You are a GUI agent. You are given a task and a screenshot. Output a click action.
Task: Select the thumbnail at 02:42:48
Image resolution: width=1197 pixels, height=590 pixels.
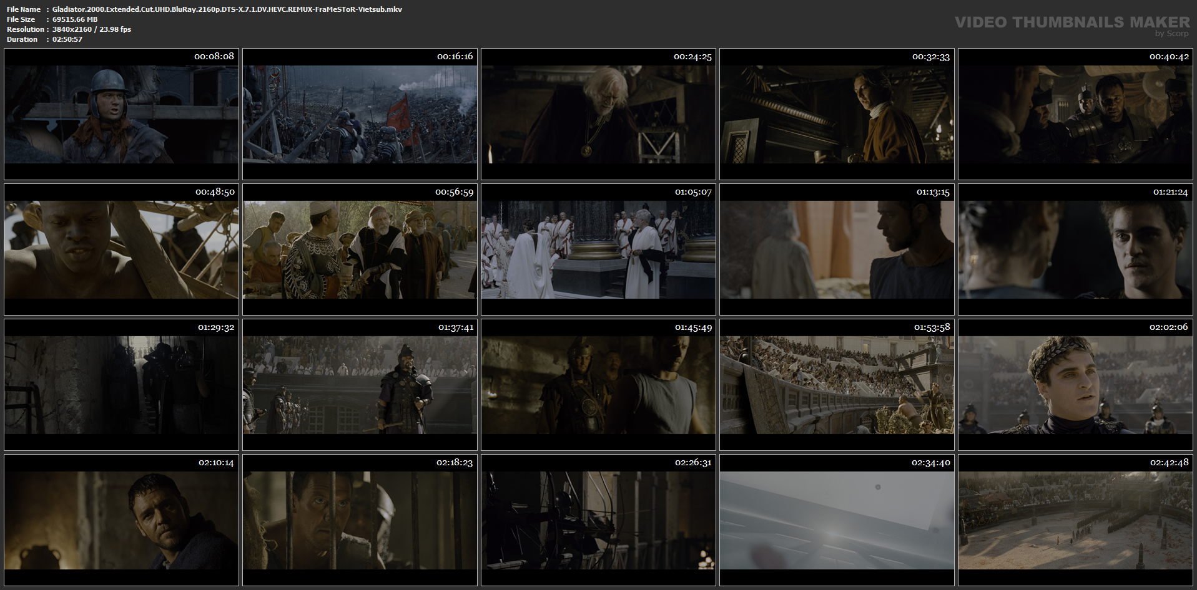click(1075, 520)
